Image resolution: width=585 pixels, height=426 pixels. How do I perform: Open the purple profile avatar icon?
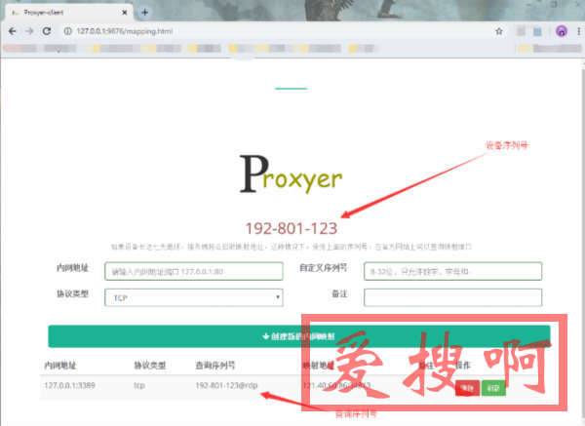[x=562, y=31]
